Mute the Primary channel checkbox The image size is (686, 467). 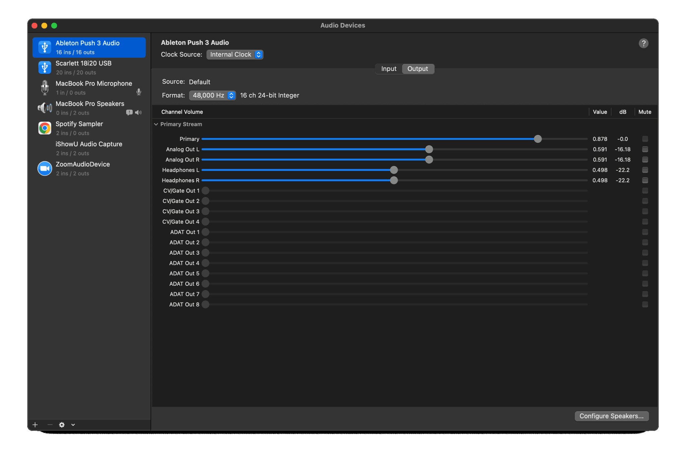point(645,139)
